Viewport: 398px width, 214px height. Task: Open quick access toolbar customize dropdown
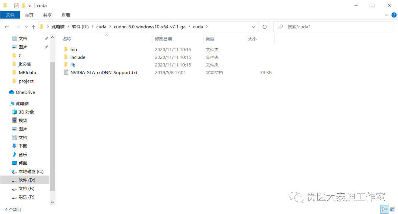(30, 6)
